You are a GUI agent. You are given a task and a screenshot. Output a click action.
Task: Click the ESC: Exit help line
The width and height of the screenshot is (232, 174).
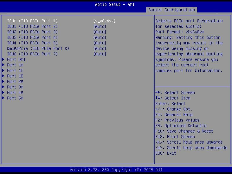166,153
